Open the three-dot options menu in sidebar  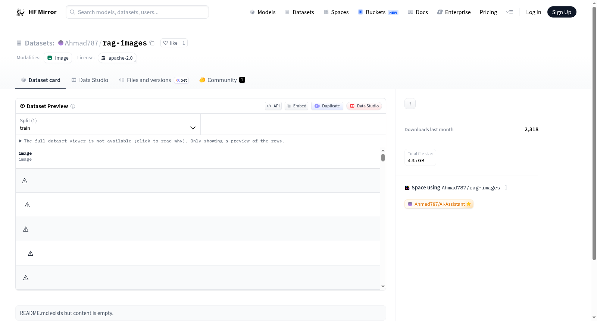(410, 104)
